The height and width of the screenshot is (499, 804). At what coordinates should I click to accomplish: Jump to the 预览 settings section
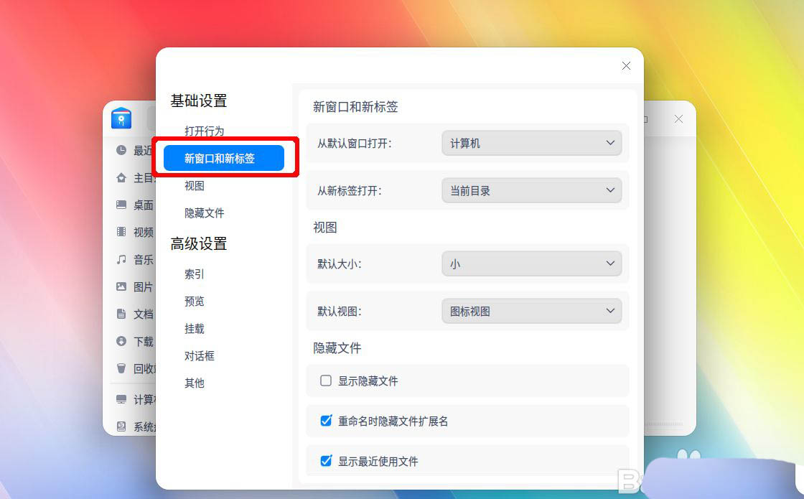coord(195,302)
